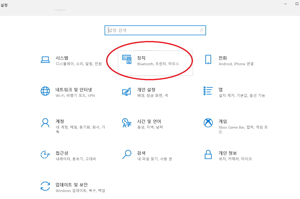Open 검색 settings title

point(141,153)
